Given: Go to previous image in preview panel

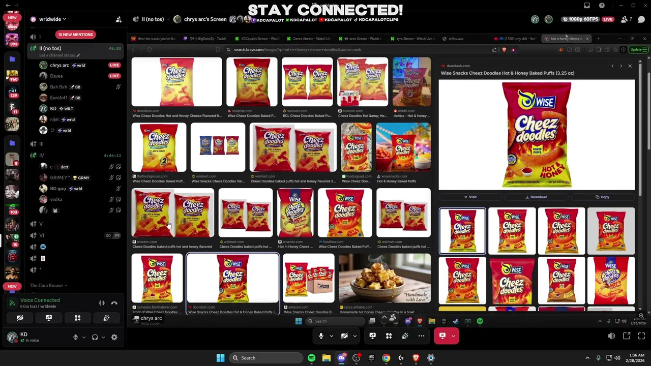Looking at the screenshot, I should 612,66.
